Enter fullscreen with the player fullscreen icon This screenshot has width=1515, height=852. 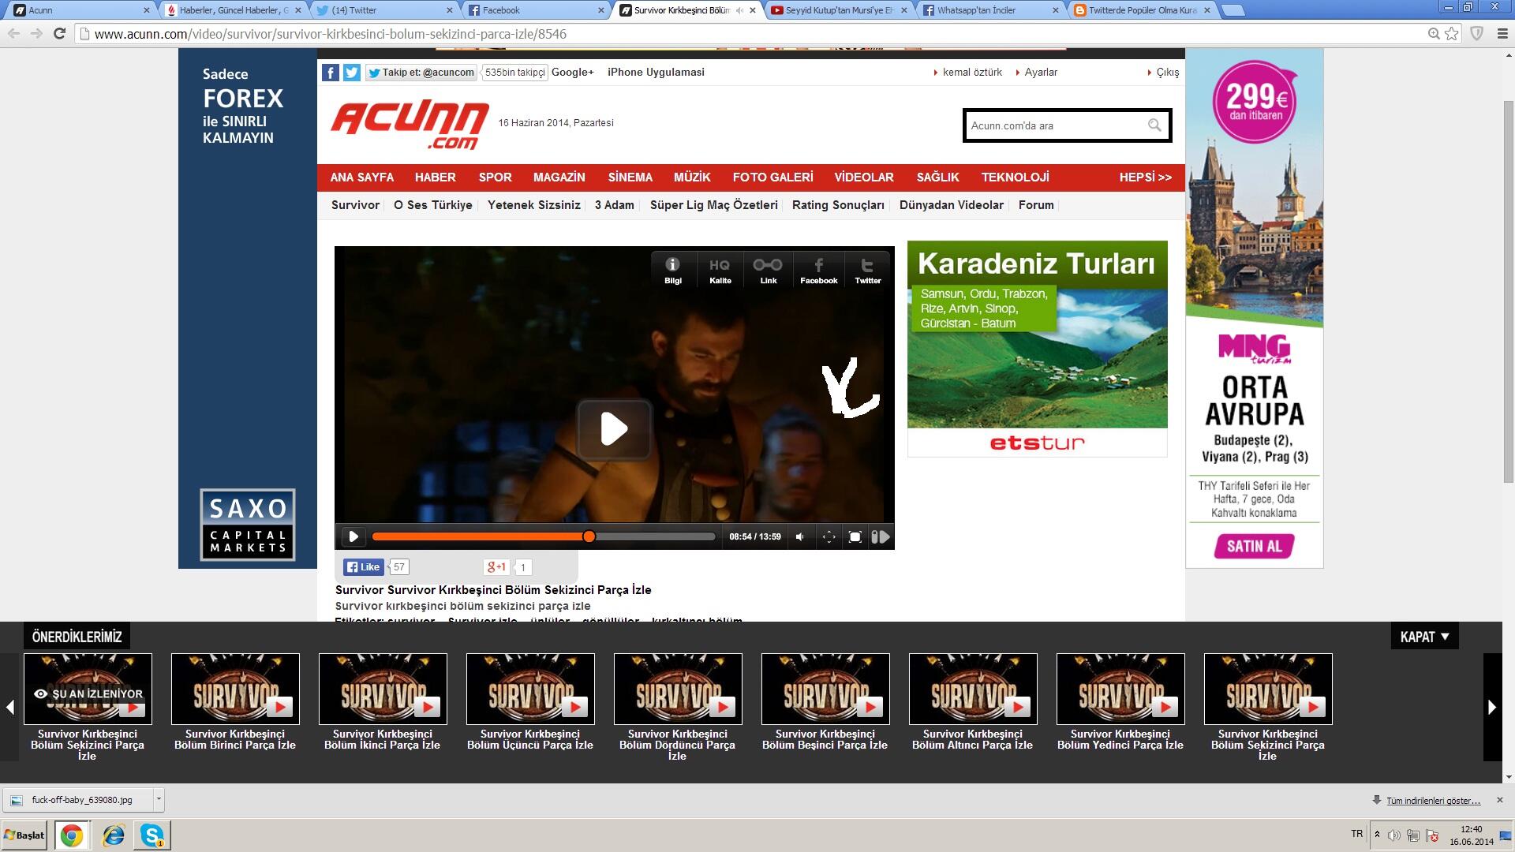[855, 537]
